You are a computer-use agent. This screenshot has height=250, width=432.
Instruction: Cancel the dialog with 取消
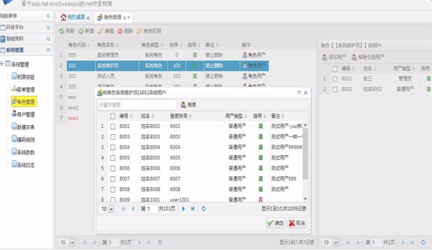[x=297, y=223]
